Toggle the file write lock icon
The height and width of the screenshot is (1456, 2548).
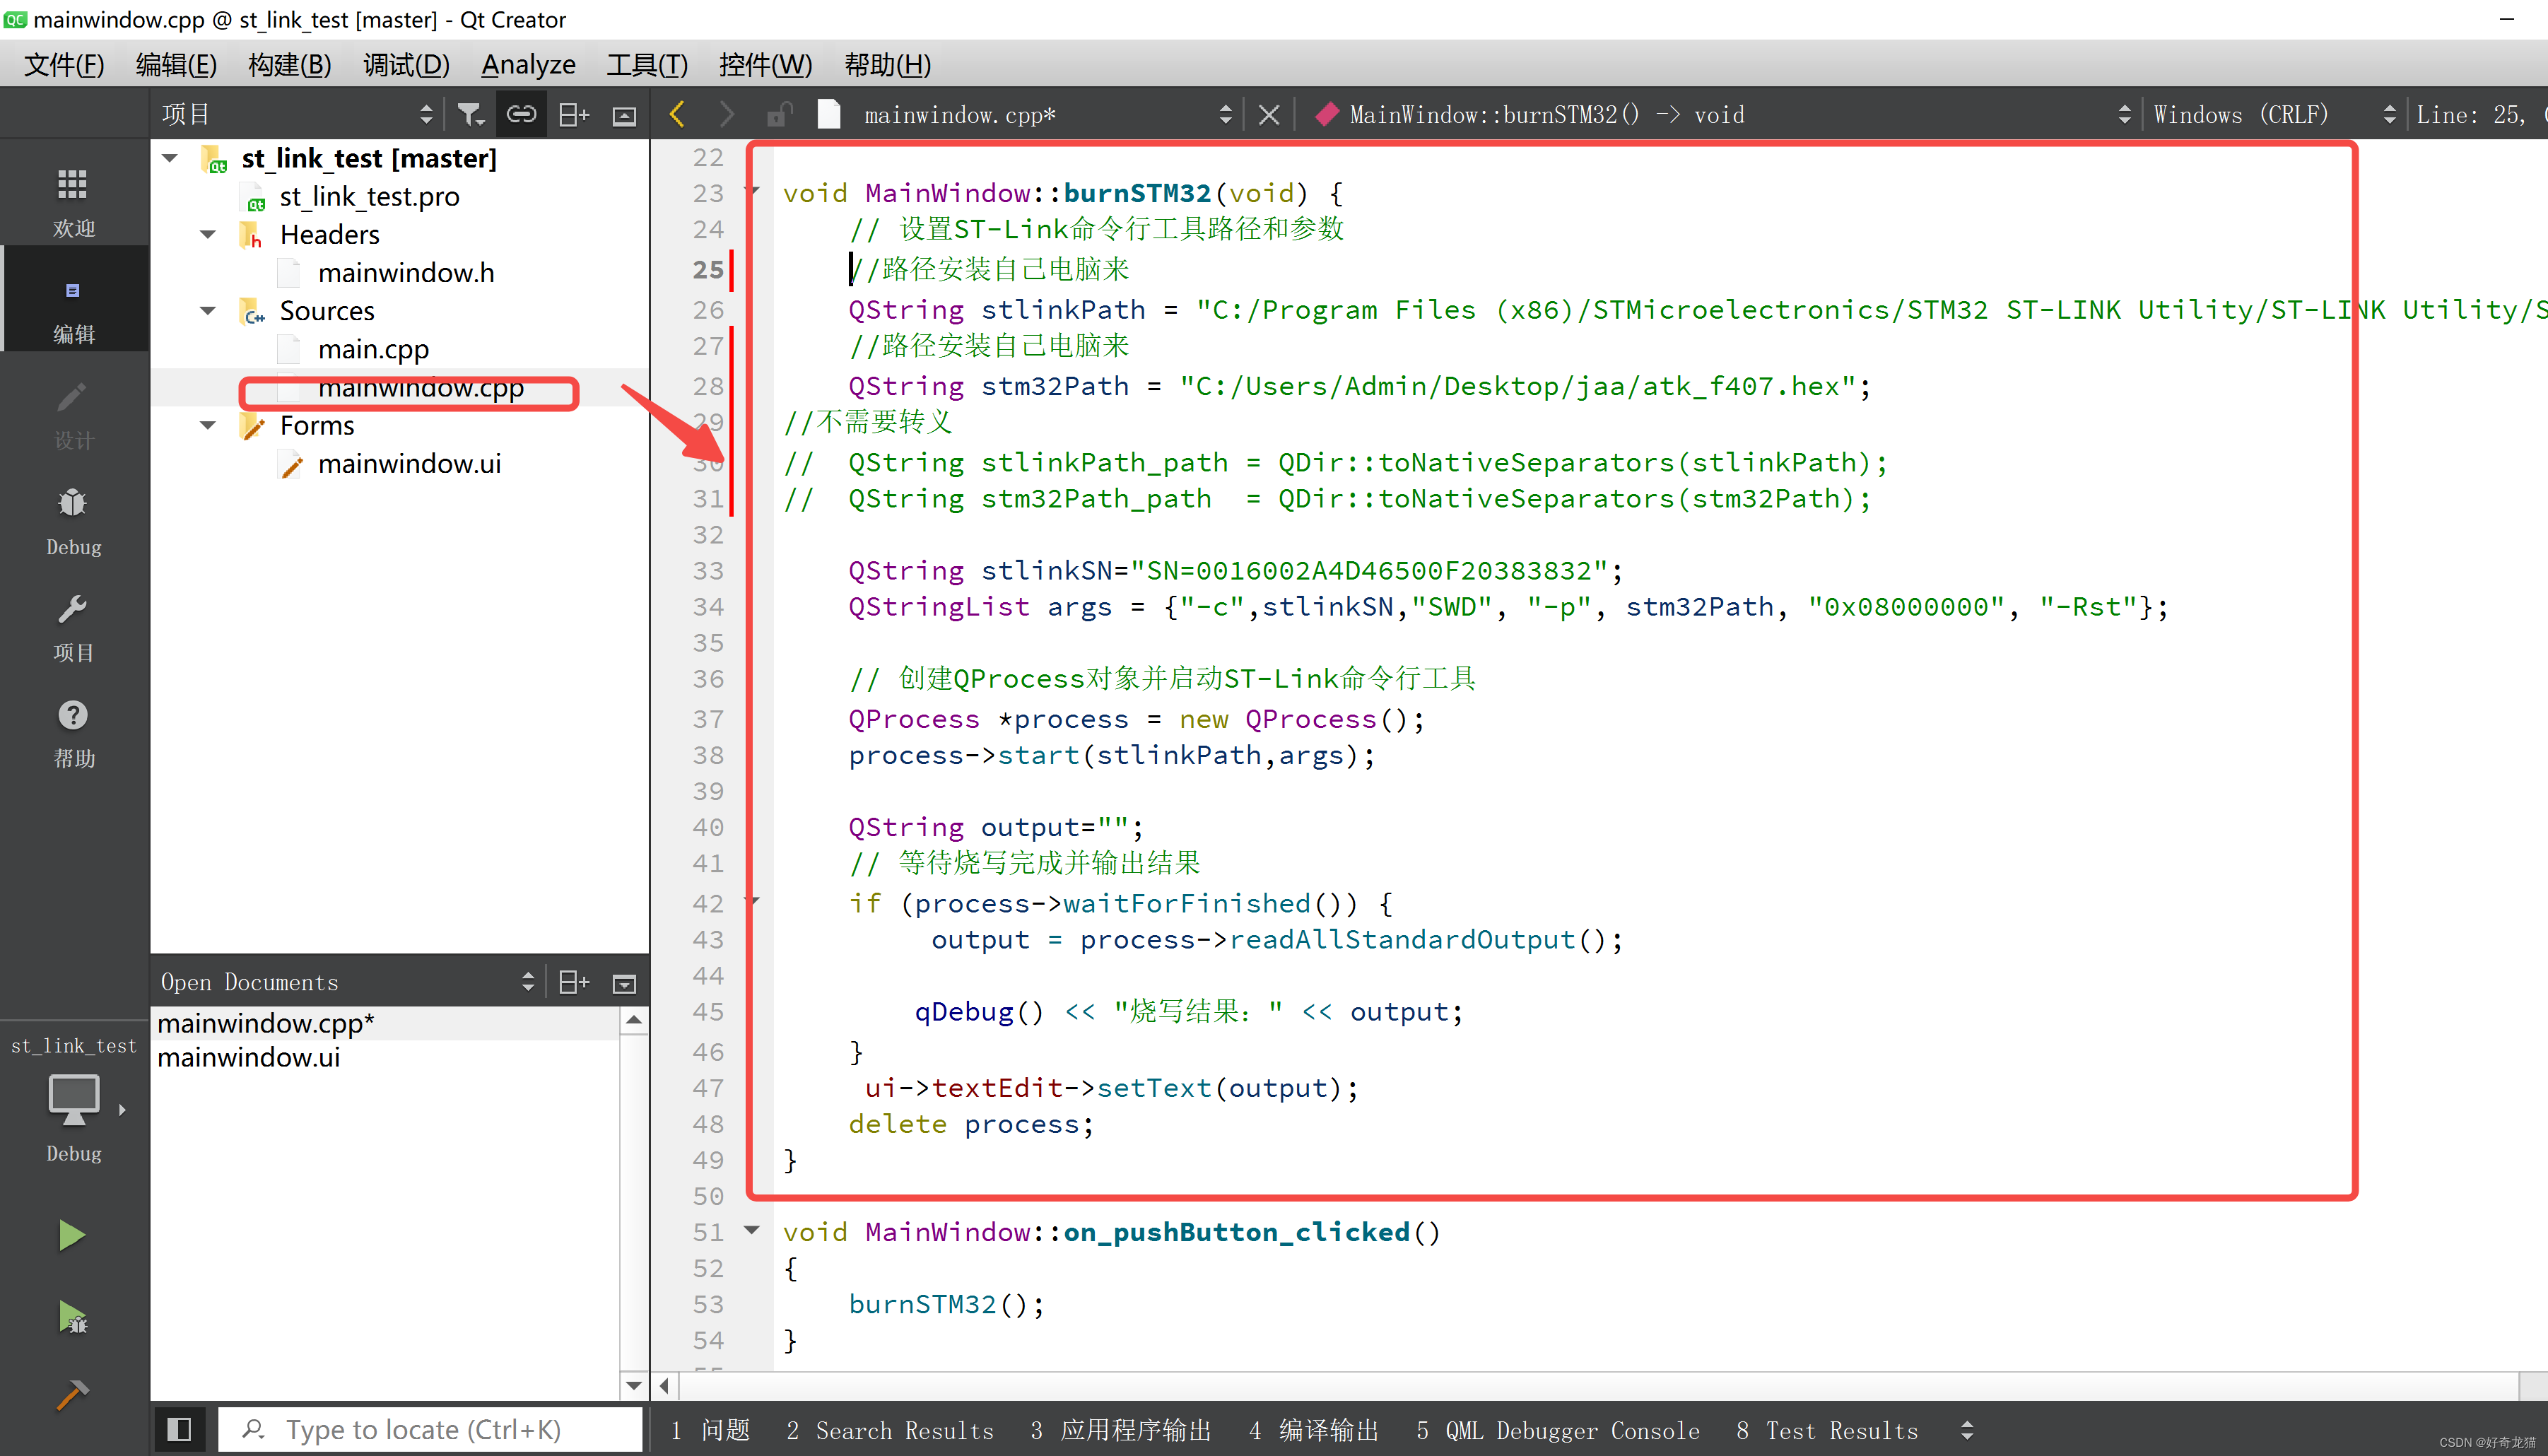click(779, 114)
